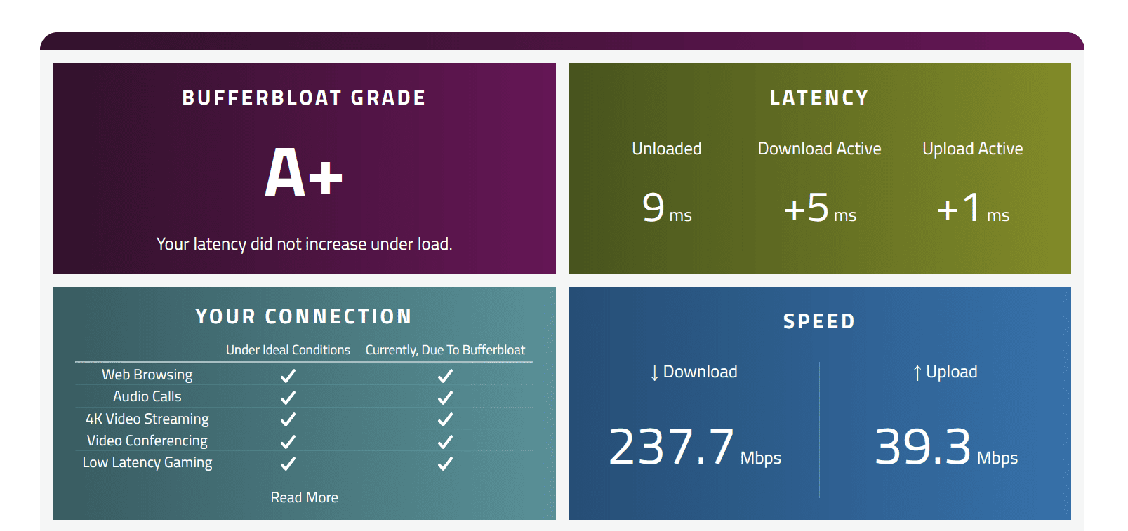Image resolution: width=1128 pixels, height=531 pixels.
Task: Click the Audio Calls ideal conditions checkmark
Action: pos(288,398)
